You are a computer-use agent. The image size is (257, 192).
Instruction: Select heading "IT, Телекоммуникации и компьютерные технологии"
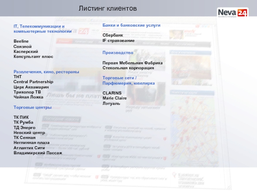43,29
